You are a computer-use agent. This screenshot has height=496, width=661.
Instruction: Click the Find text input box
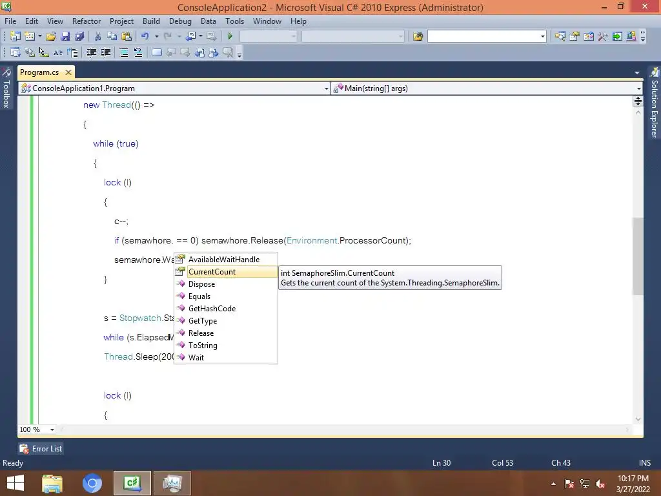[x=483, y=36]
